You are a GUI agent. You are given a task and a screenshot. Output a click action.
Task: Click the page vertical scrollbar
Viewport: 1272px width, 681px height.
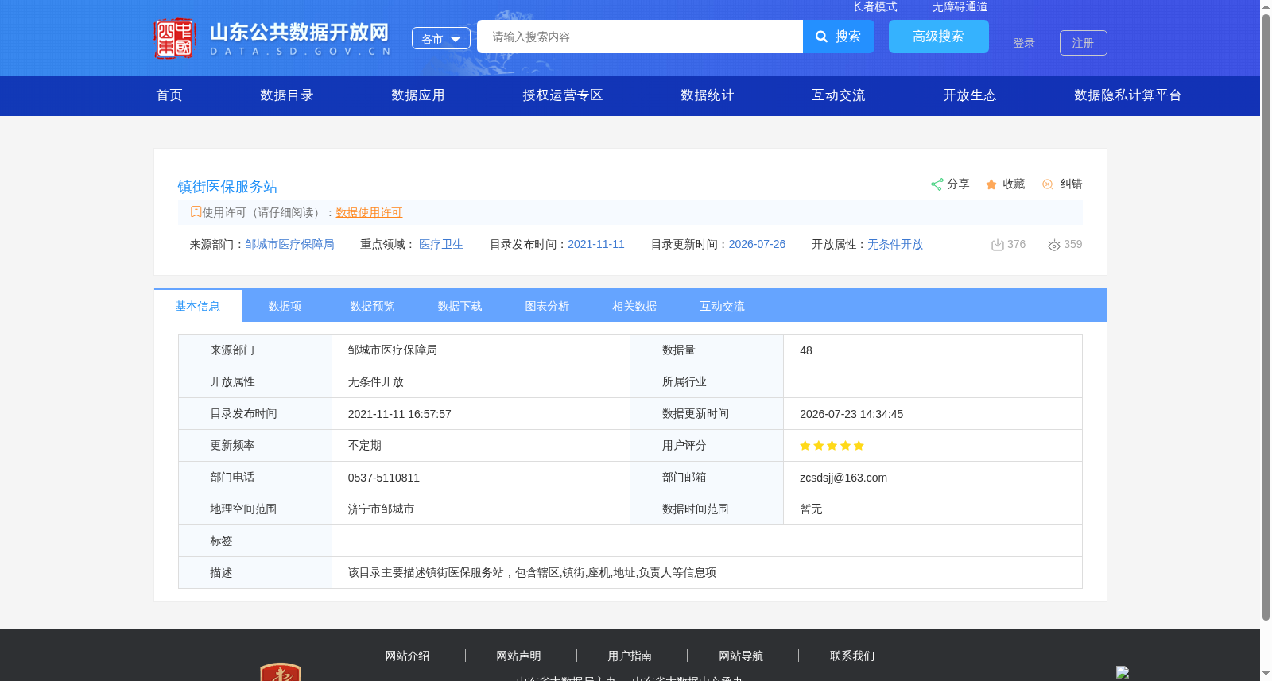(1266, 316)
